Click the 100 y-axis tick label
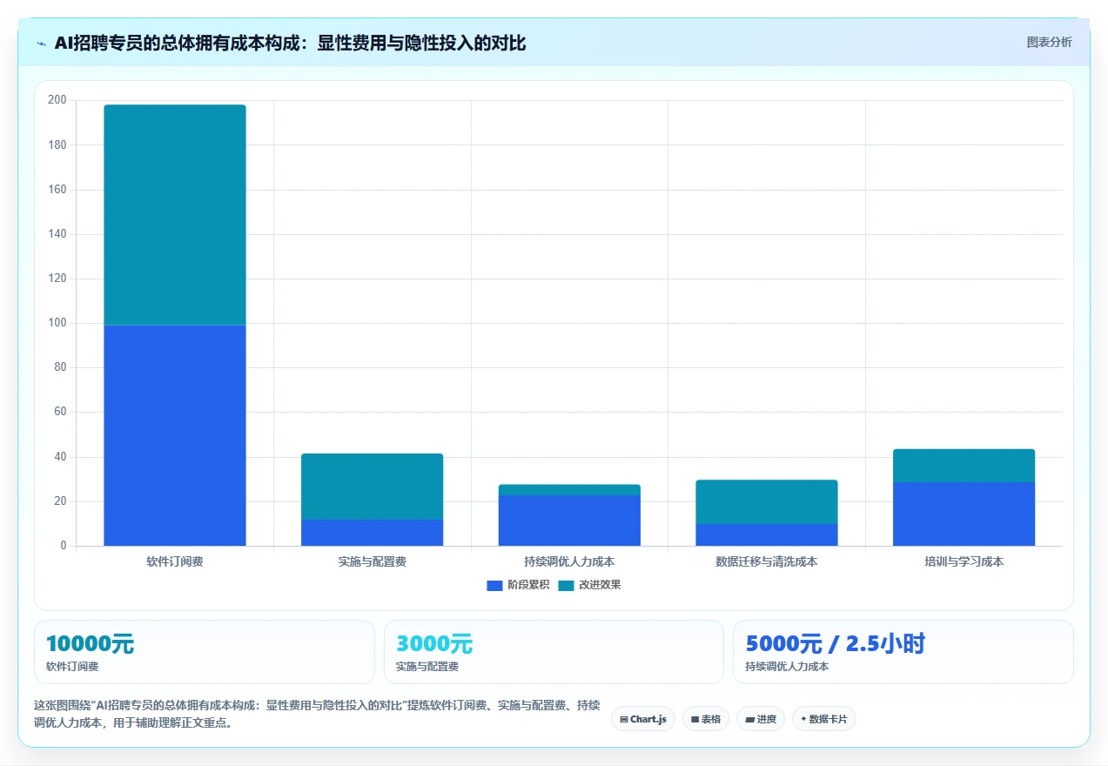This screenshot has height=766, width=1108. [x=57, y=323]
